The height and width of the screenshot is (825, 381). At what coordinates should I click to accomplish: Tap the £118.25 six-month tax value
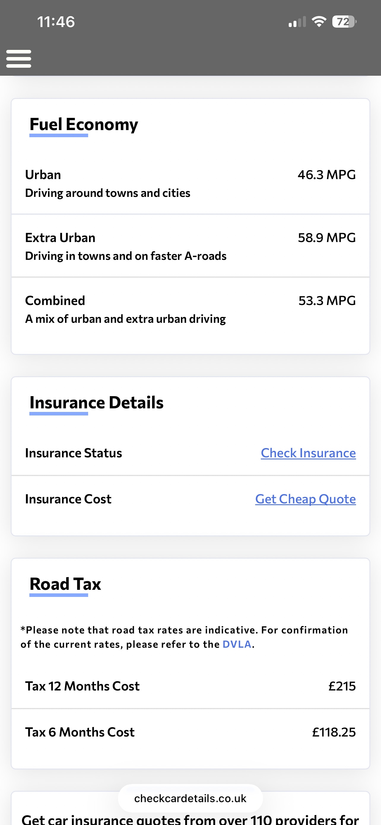334,732
